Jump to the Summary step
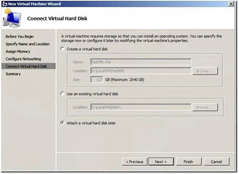The image size is (239, 174). click(13, 74)
